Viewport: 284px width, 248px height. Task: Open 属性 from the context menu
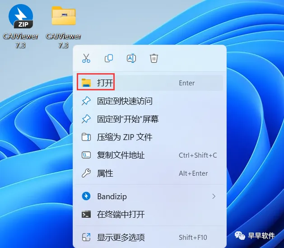pos(150,173)
